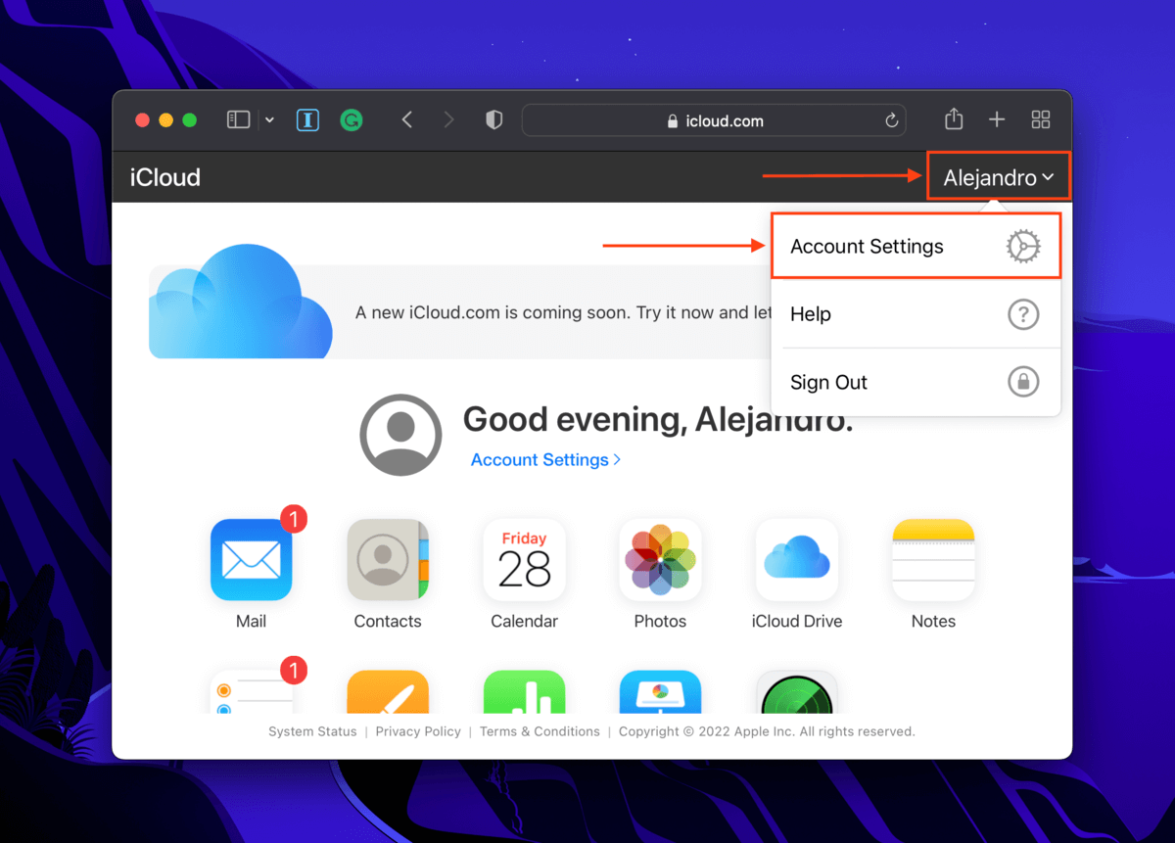This screenshot has height=843, width=1175.
Task: Click the Account Settings link under greeting
Action: [x=545, y=459]
